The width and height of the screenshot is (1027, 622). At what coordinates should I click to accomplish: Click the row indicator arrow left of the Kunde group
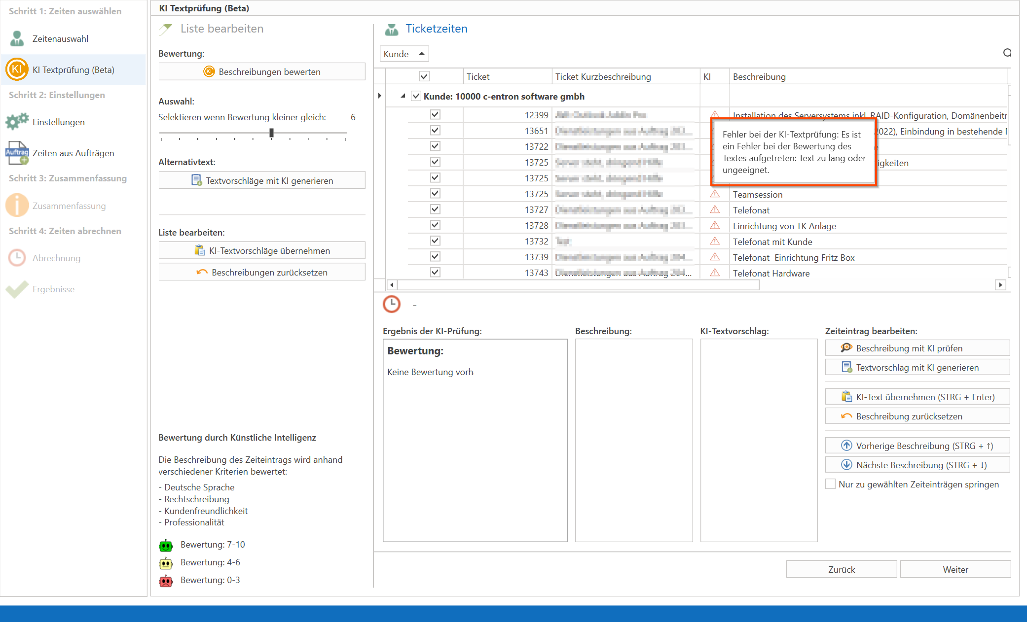pos(379,96)
